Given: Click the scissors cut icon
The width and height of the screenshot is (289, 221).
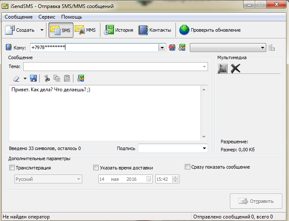Looking at the screenshot, I should point(47,78).
